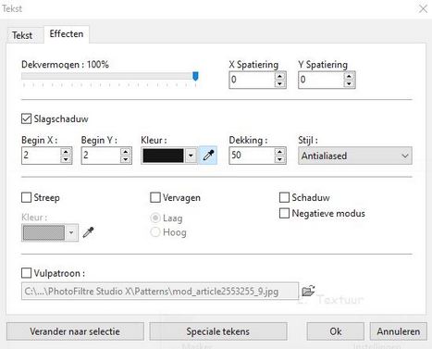Open the Stijl Antialiased dropdown
This screenshot has width=432, height=349.
coord(355,156)
